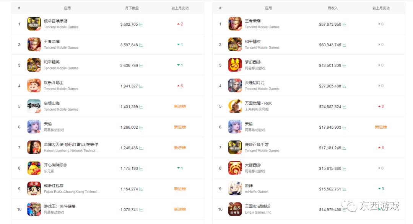Select the 成语红包群 app icon thumbnail
The width and height of the screenshot is (413, 224).
coord(34,188)
